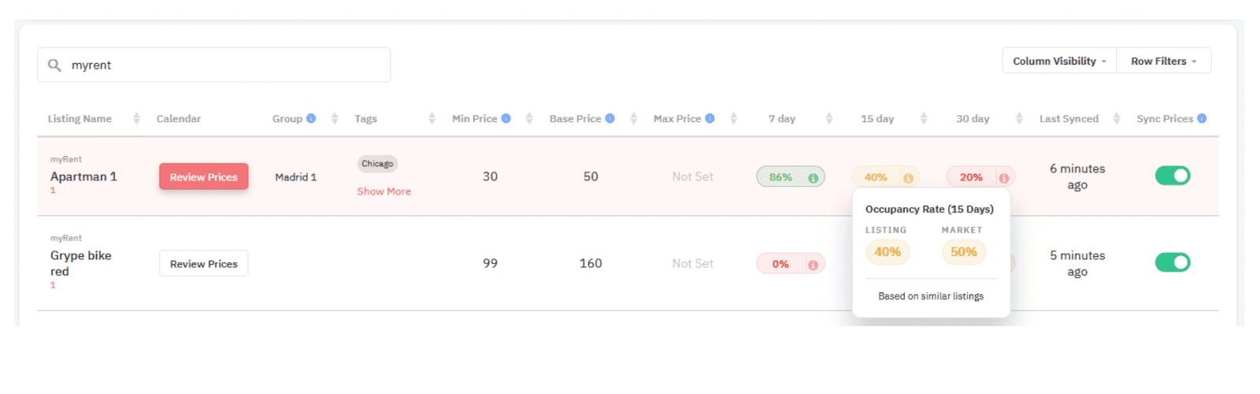The height and width of the screenshot is (394, 1260).
Task: Click info icon in 40% 15-day badge
Action: tap(908, 178)
